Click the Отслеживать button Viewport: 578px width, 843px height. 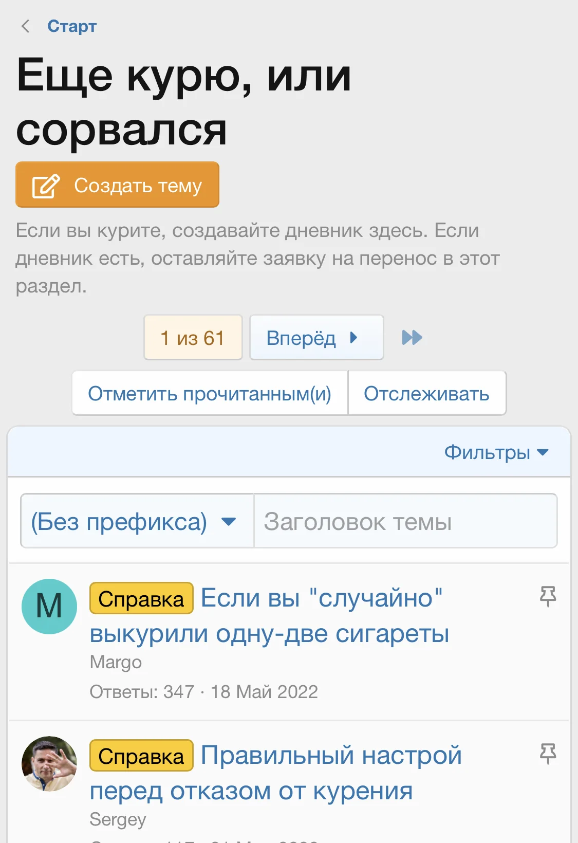click(426, 394)
